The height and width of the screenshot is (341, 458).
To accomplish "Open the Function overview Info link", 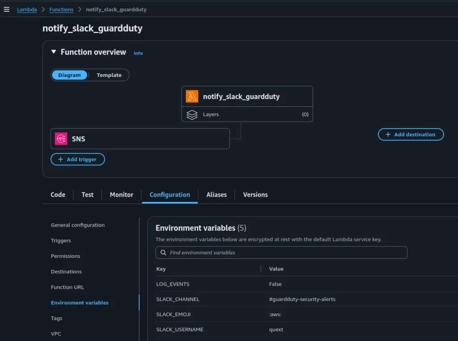I will coord(138,53).
